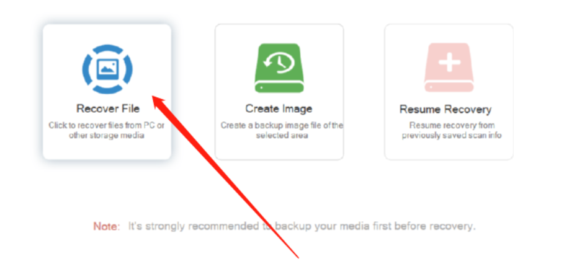Screen dimensions: 564x277
Task: Open the Recover File title
Action: point(108,108)
